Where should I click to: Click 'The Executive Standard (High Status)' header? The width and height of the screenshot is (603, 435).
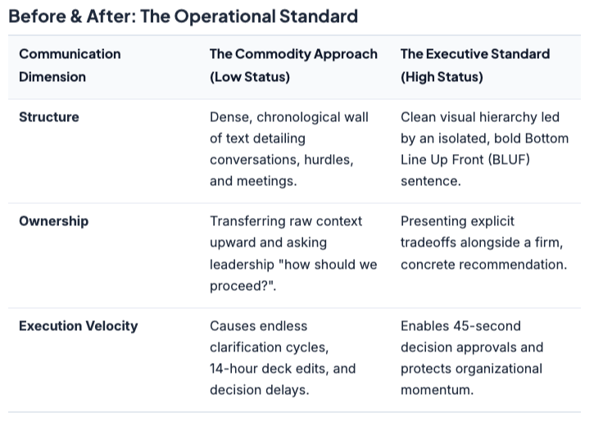[475, 66]
